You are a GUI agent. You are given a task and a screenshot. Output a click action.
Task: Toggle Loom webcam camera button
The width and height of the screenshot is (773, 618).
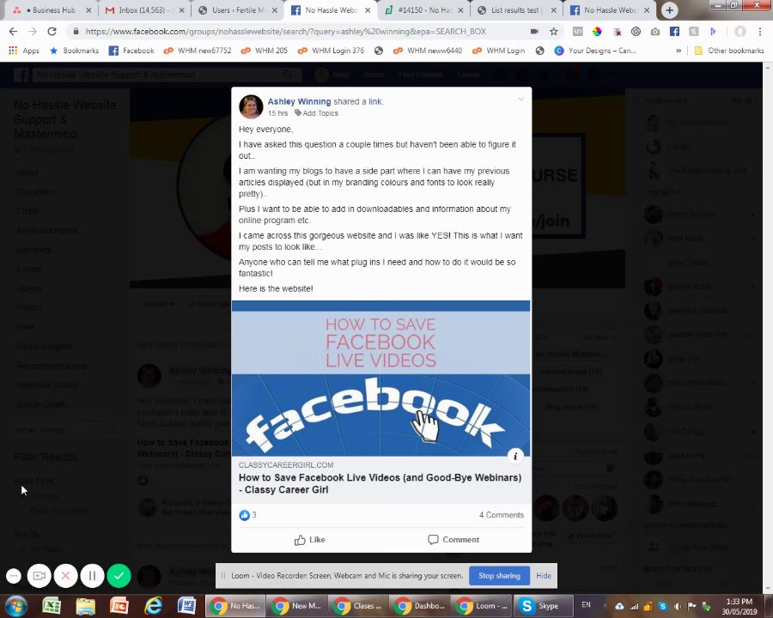coord(39,576)
